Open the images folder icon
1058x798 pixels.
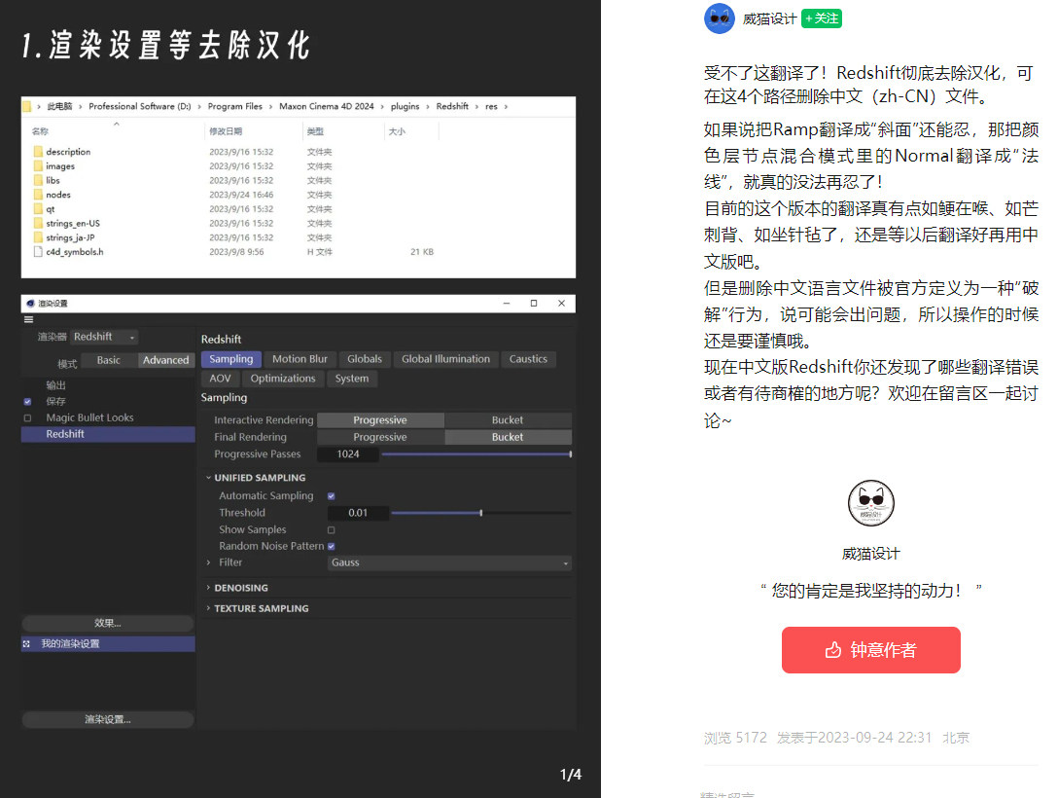(38, 166)
